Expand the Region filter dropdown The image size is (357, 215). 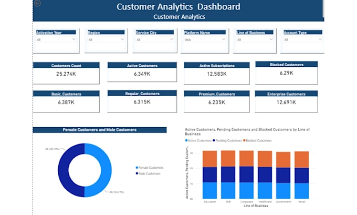pyautogui.click(x=106, y=39)
